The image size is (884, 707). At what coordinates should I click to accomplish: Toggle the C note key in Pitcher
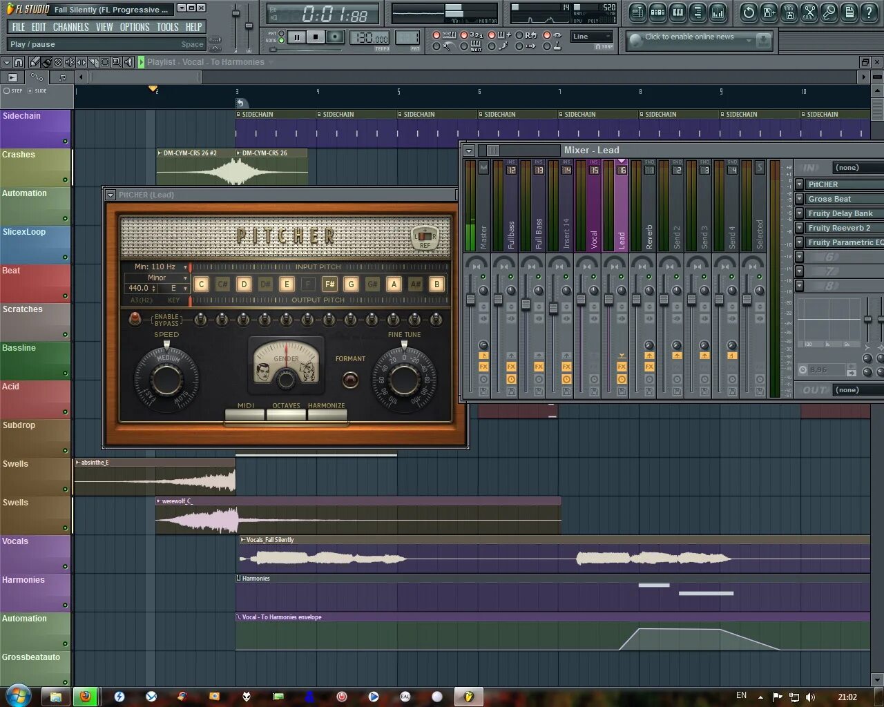pos(201,284)
